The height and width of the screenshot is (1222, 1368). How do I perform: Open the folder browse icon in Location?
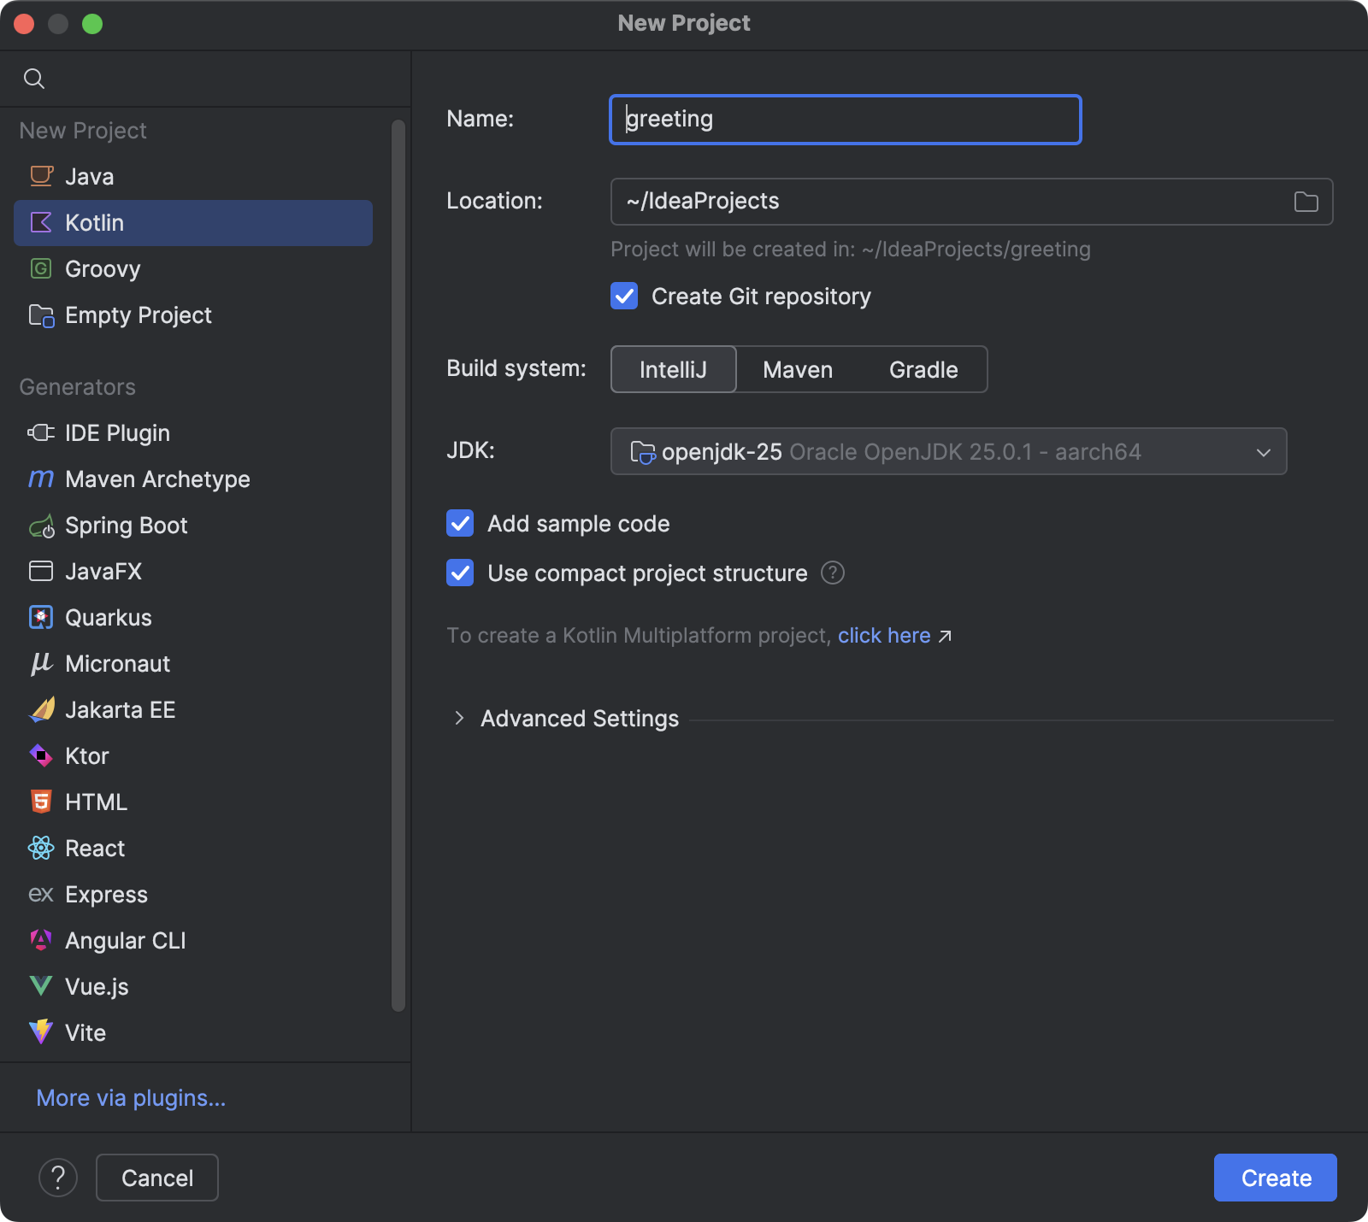click(1306, 202)
